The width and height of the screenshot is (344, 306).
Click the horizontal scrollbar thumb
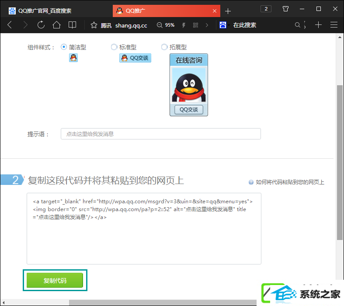(x=163, y=303)
